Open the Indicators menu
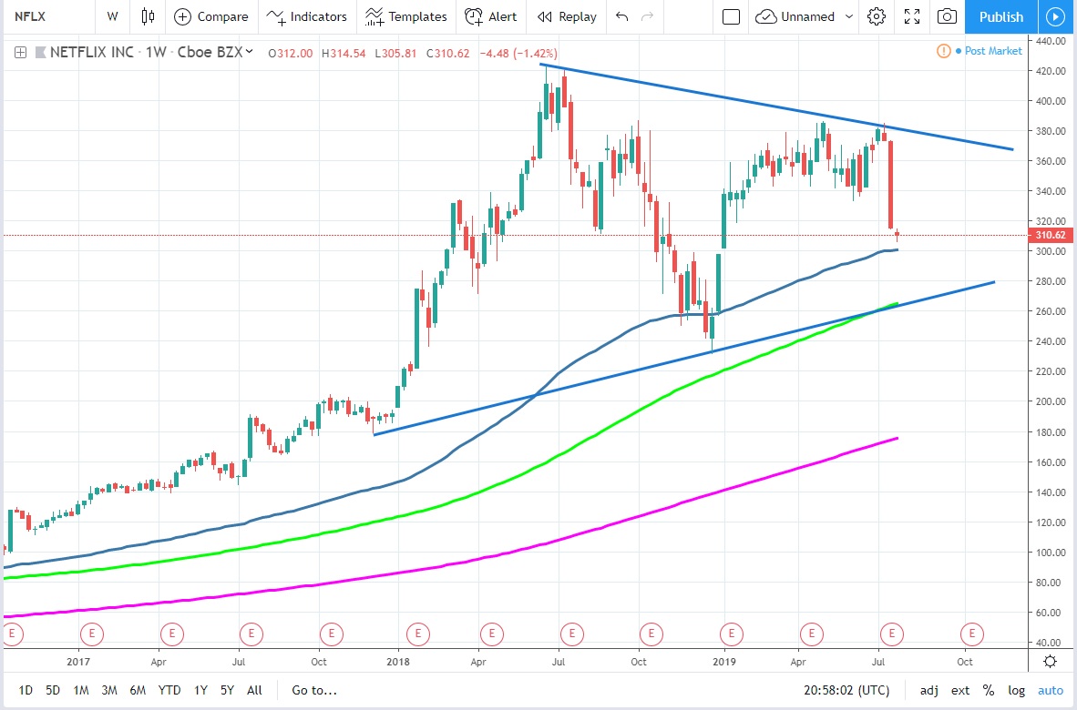This screenshot has height=710, width=1077. pyautogui.click(x=307, y=16)
